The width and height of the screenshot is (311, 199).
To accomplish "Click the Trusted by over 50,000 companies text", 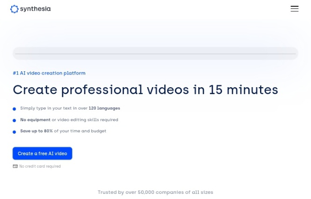I will 155,192.
